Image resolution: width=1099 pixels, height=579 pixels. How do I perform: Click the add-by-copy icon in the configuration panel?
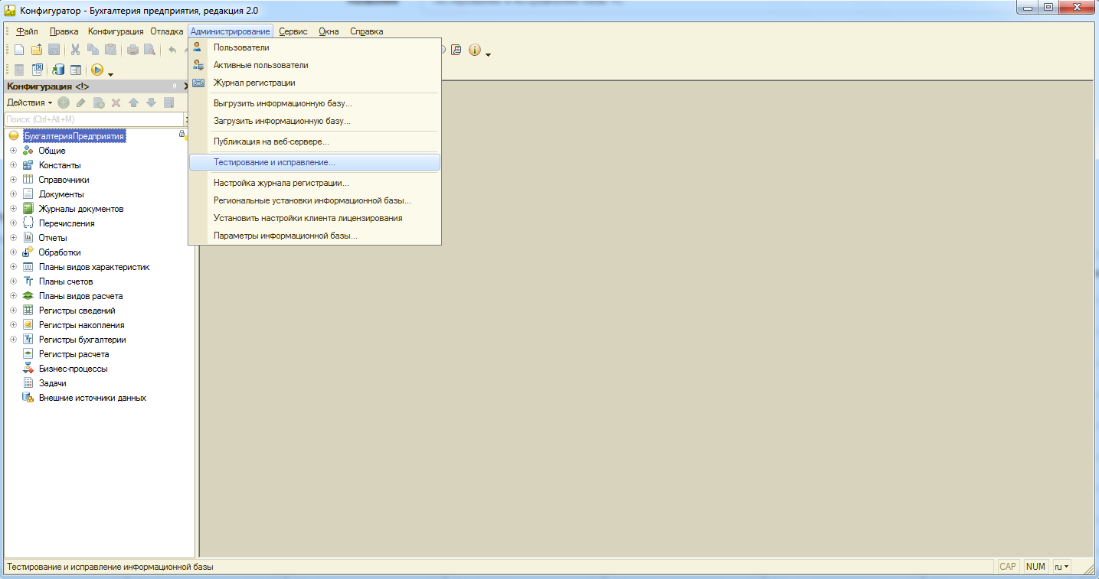pos(99,102)
